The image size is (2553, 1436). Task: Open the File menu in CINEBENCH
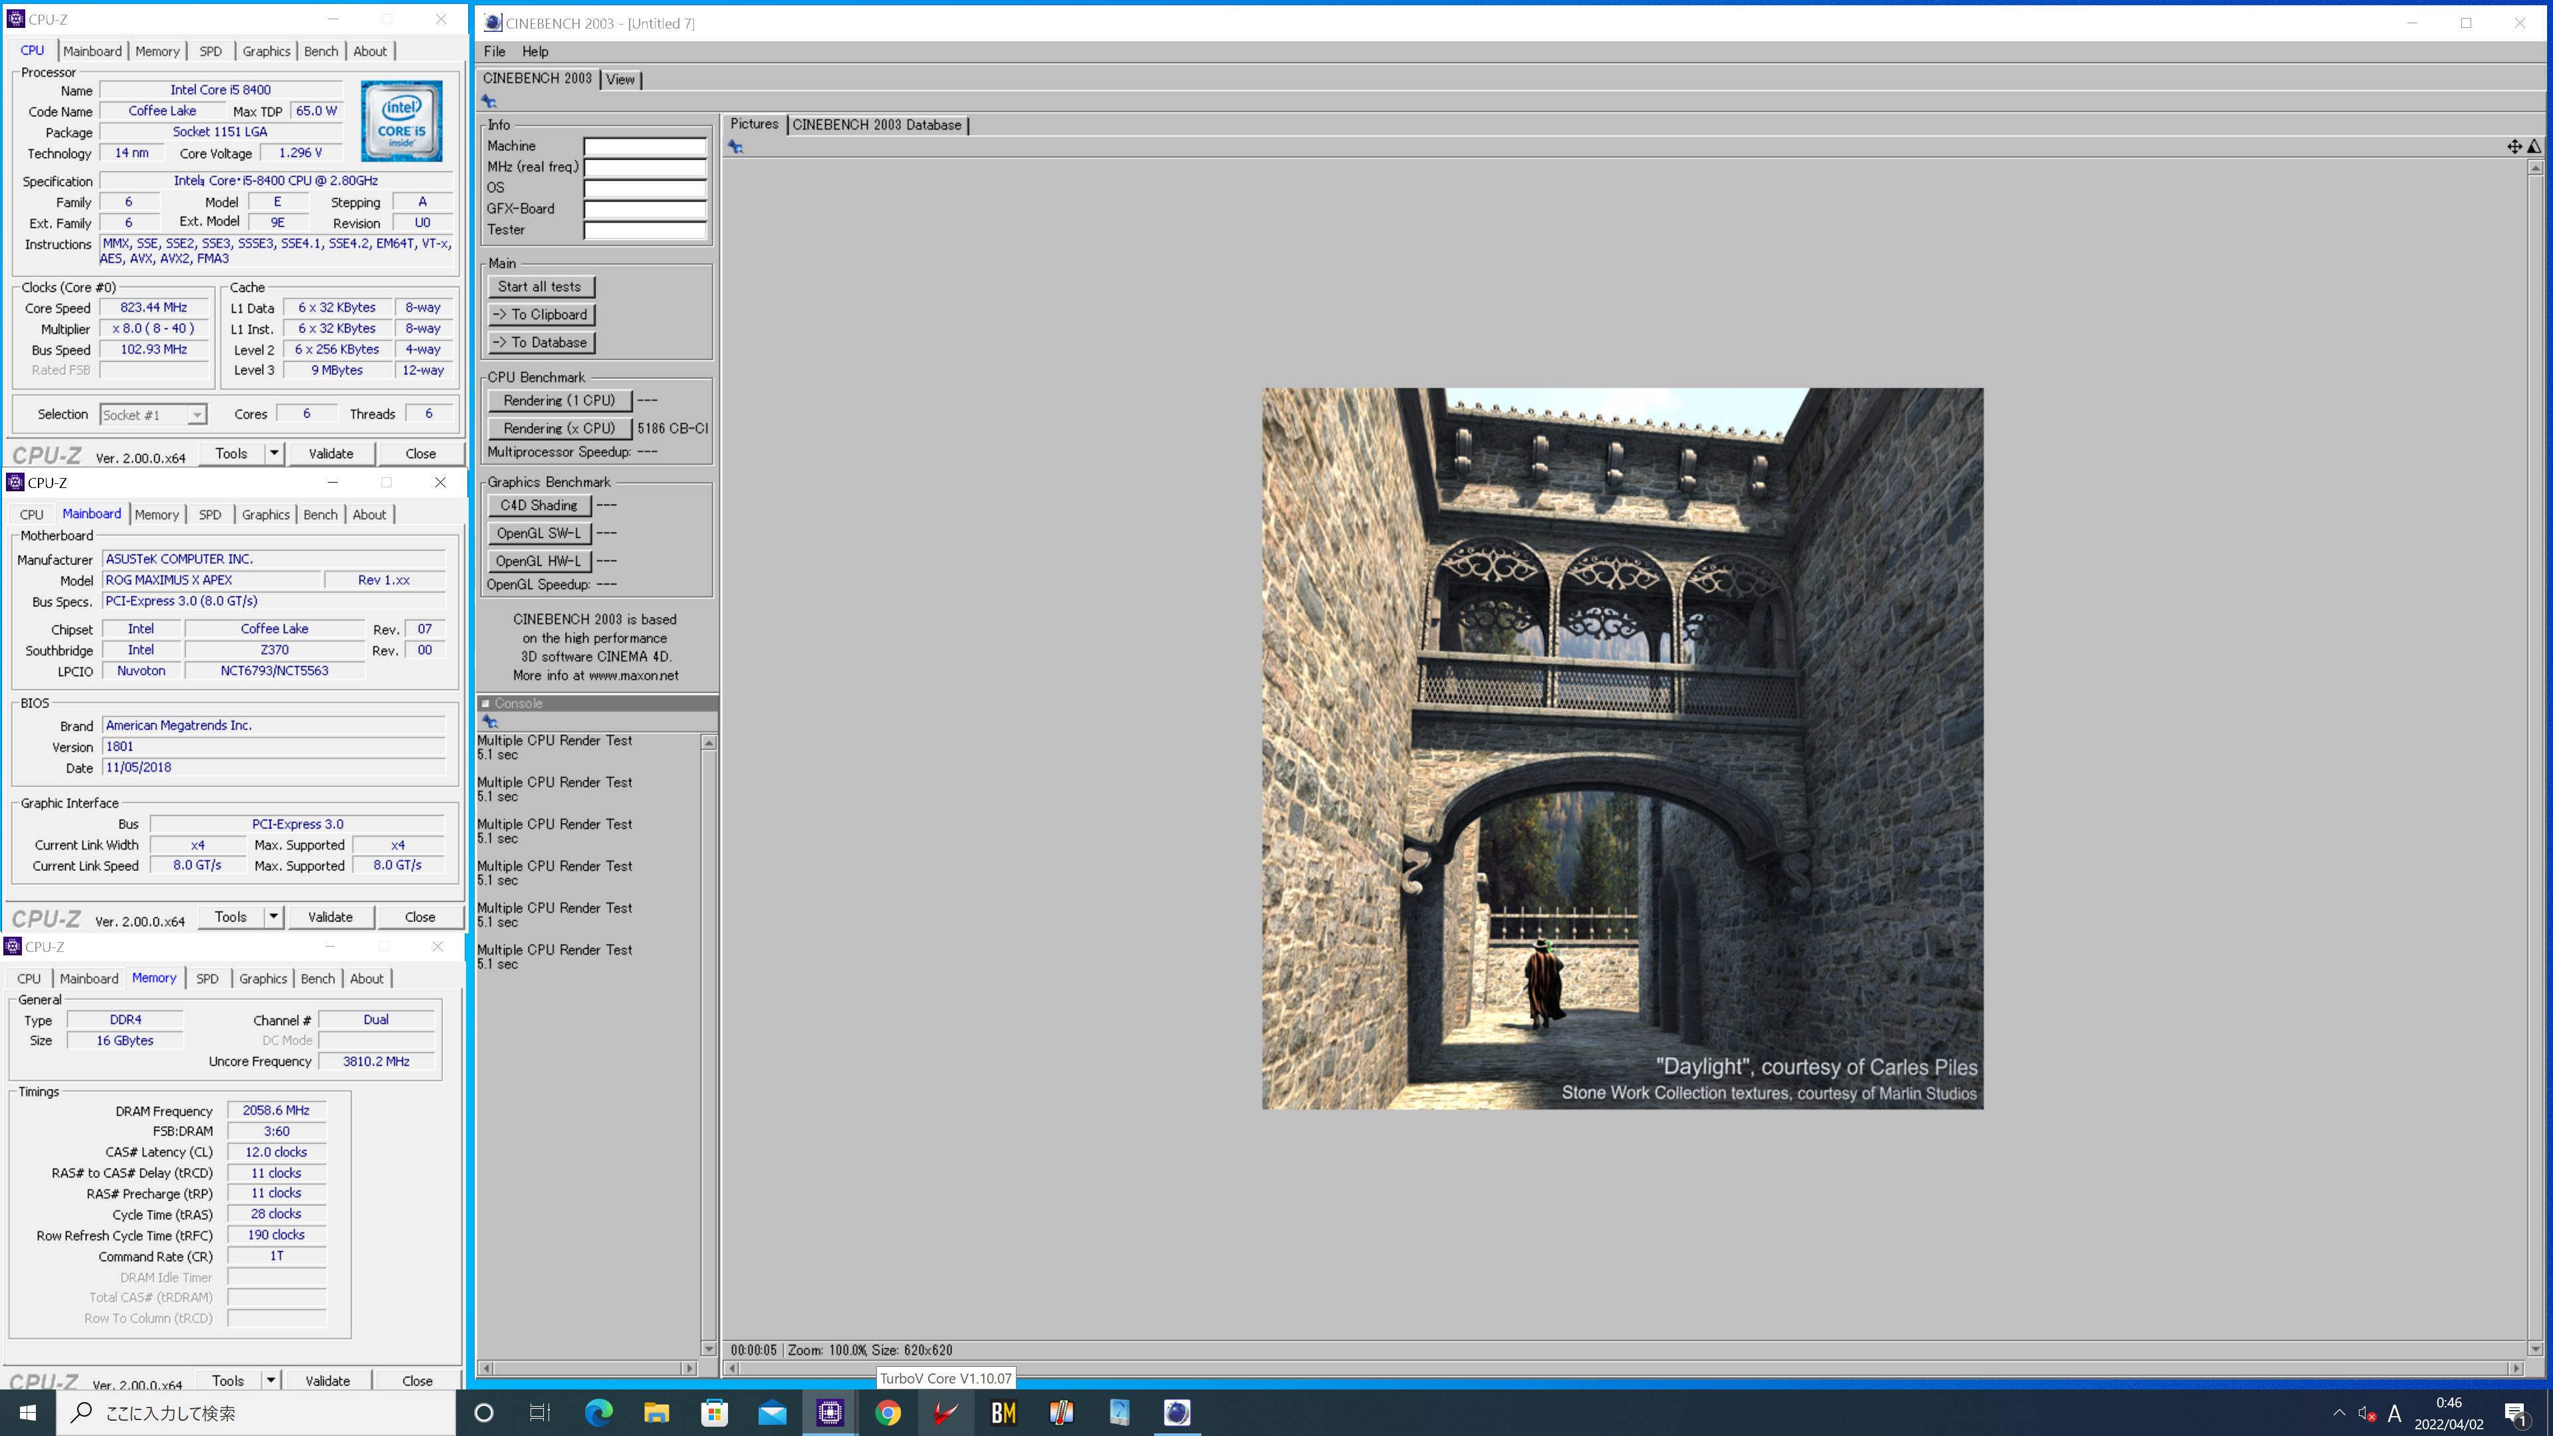pos(493,52)
